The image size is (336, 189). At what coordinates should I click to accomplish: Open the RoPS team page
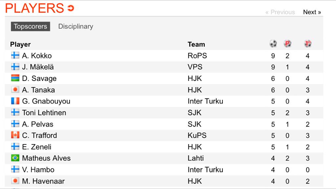coord(197,56)
